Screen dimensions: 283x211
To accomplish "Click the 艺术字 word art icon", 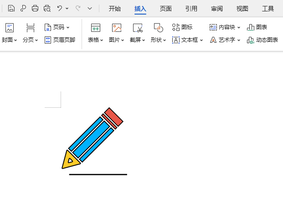I will 213,40.
